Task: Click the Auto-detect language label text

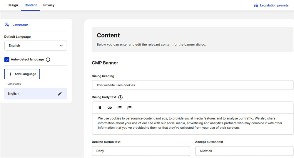Action: coord(27,59)
